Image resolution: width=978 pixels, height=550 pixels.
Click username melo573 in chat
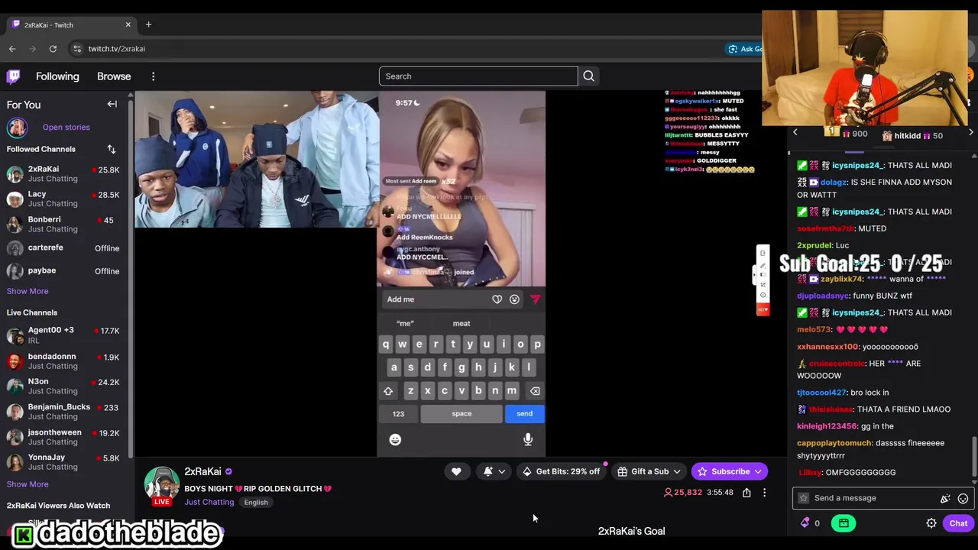[x=814, y=330]
